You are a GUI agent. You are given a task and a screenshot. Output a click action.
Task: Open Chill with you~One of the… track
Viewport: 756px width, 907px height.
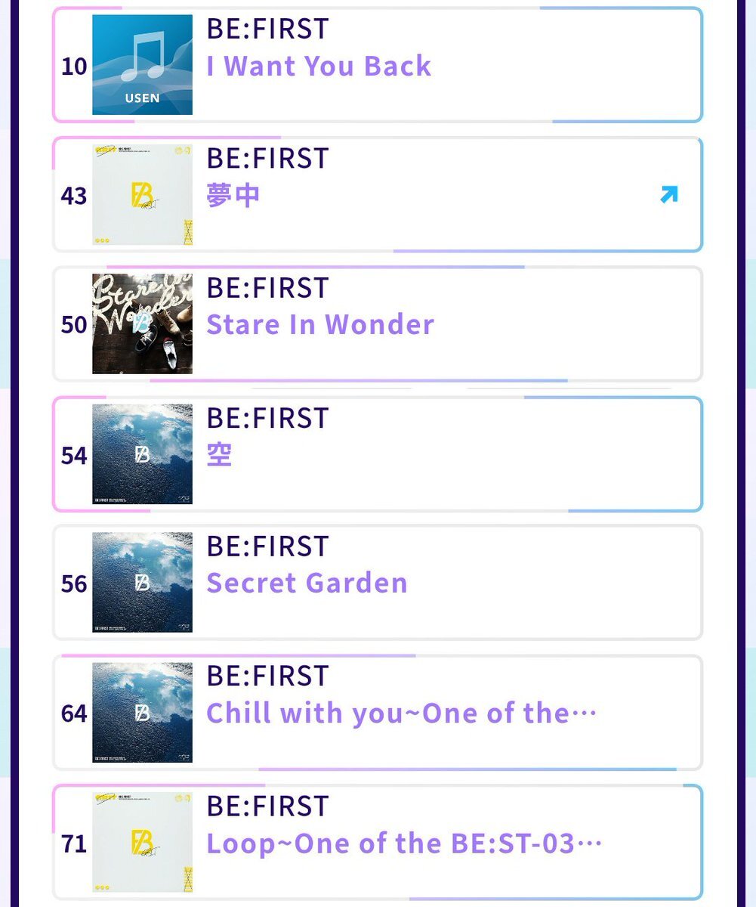[401, 714]
